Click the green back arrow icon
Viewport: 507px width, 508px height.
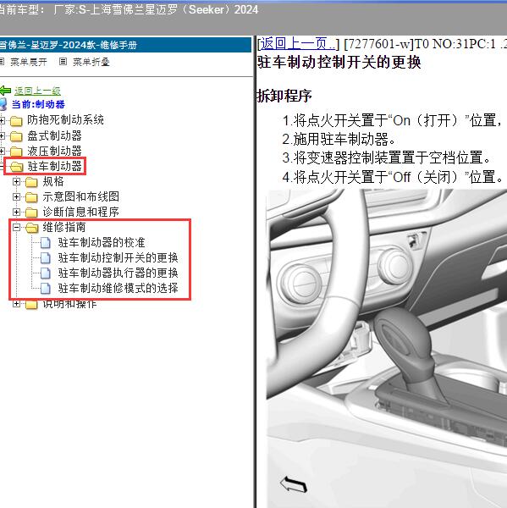[x=5, y=91]
